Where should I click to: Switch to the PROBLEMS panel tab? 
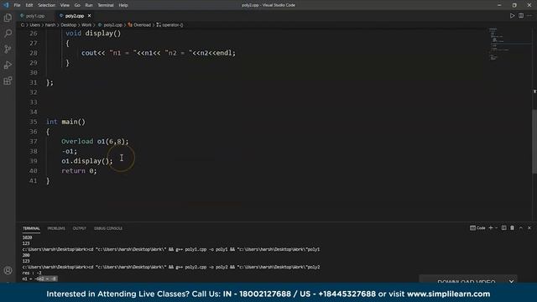[x=56, y=228]
